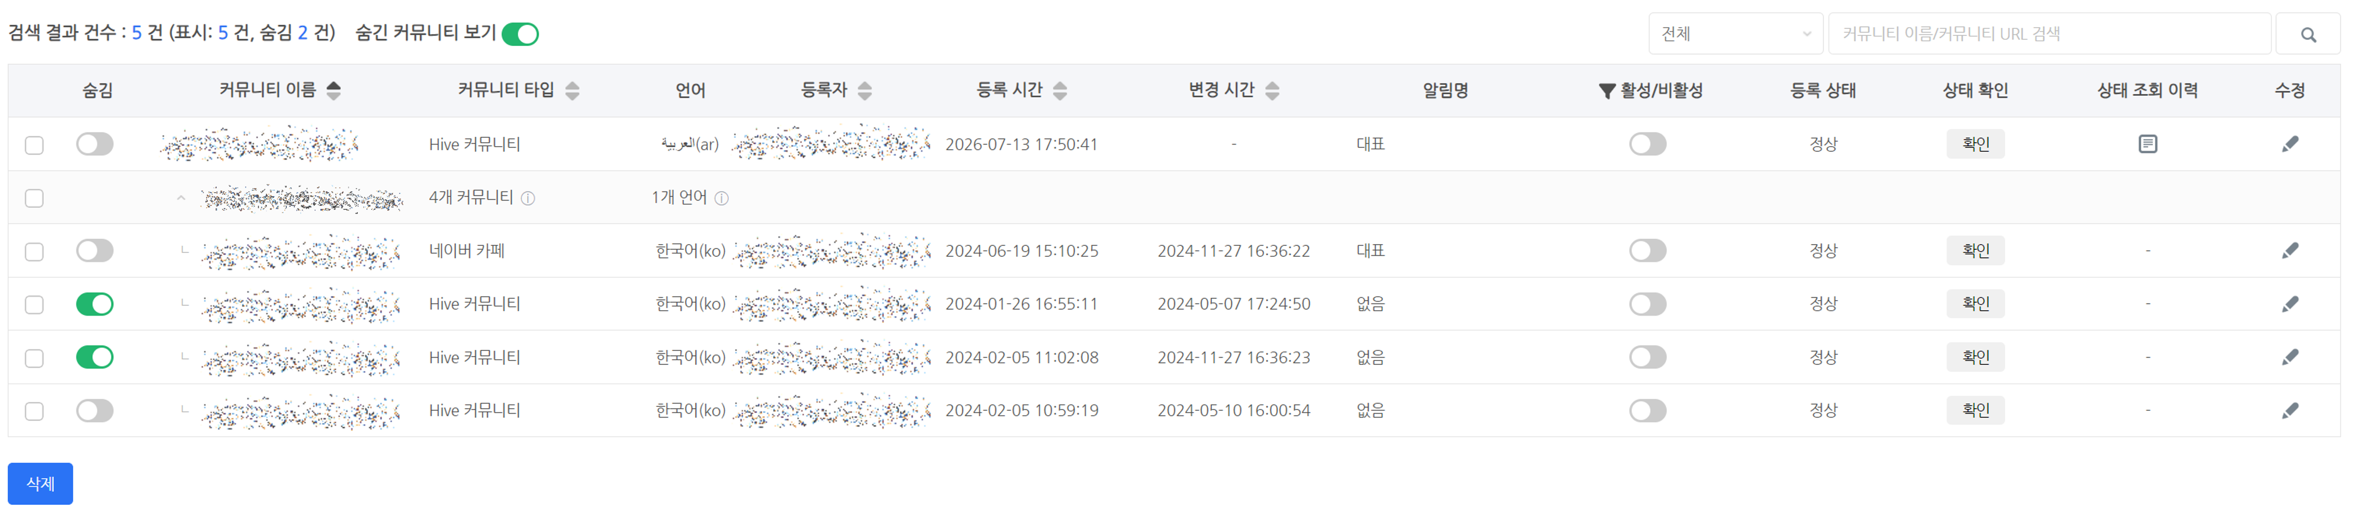Click edit pencil for 네이버 카페 row
2355x511 pixels.
point(2289,250)
